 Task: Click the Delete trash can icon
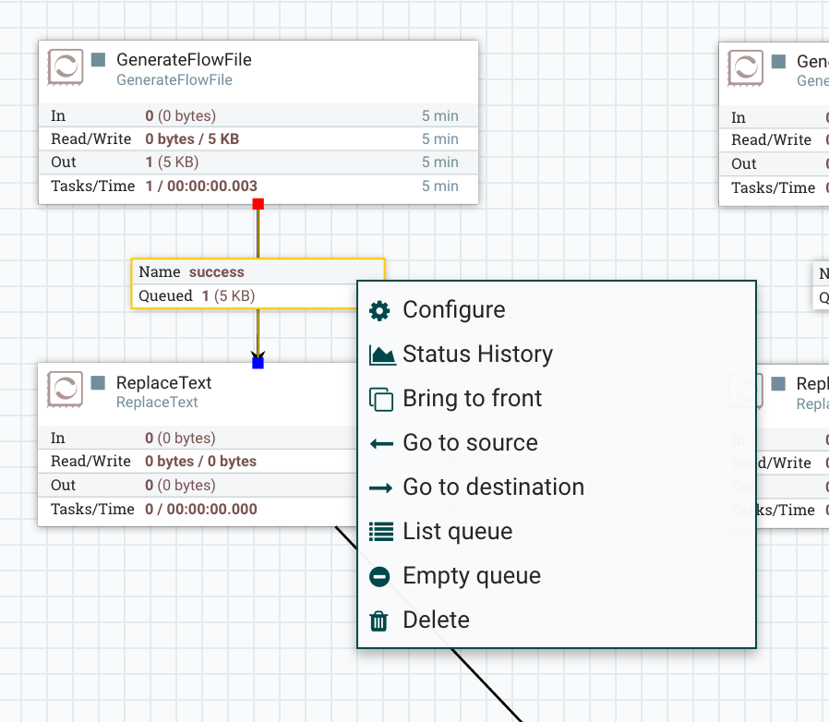(378, 620)
